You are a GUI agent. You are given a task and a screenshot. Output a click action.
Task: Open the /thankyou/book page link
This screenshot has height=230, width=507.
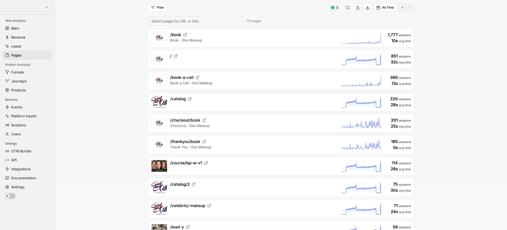(x=185, y=142)
